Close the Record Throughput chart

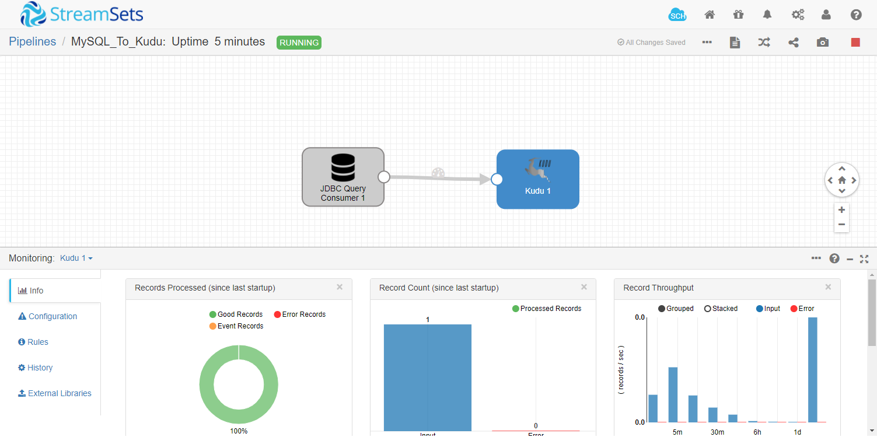pos(828,287)
